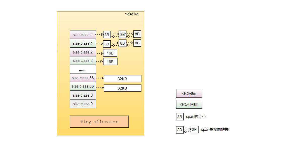Click the lower gray size class 0 cell

click(83, 104)
